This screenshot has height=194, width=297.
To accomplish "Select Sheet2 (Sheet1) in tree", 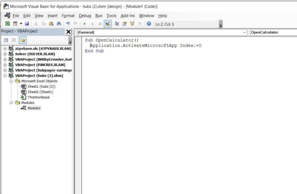I will 40,92.
